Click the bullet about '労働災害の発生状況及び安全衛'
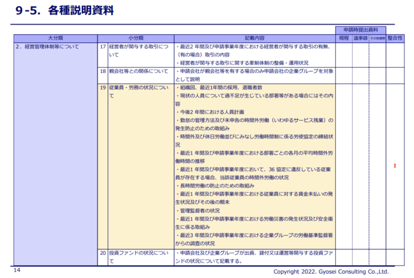The width and height of the screenshot is (414, 278). [255, 219]
